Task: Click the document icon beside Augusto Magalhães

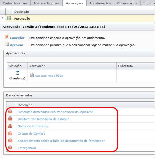Action: pyautogui.click(x=32, y=75)
